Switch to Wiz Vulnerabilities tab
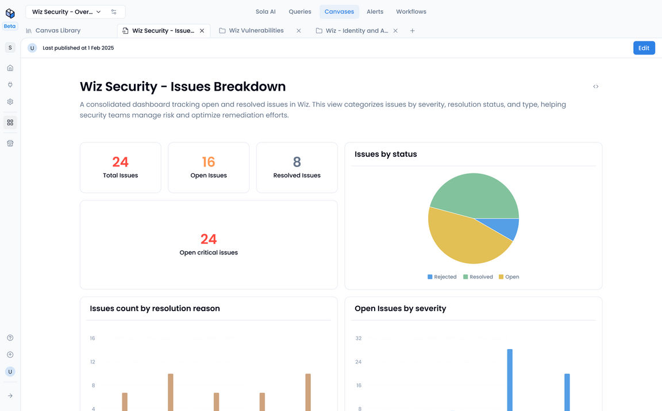662x411 pixels. point(256,30)
